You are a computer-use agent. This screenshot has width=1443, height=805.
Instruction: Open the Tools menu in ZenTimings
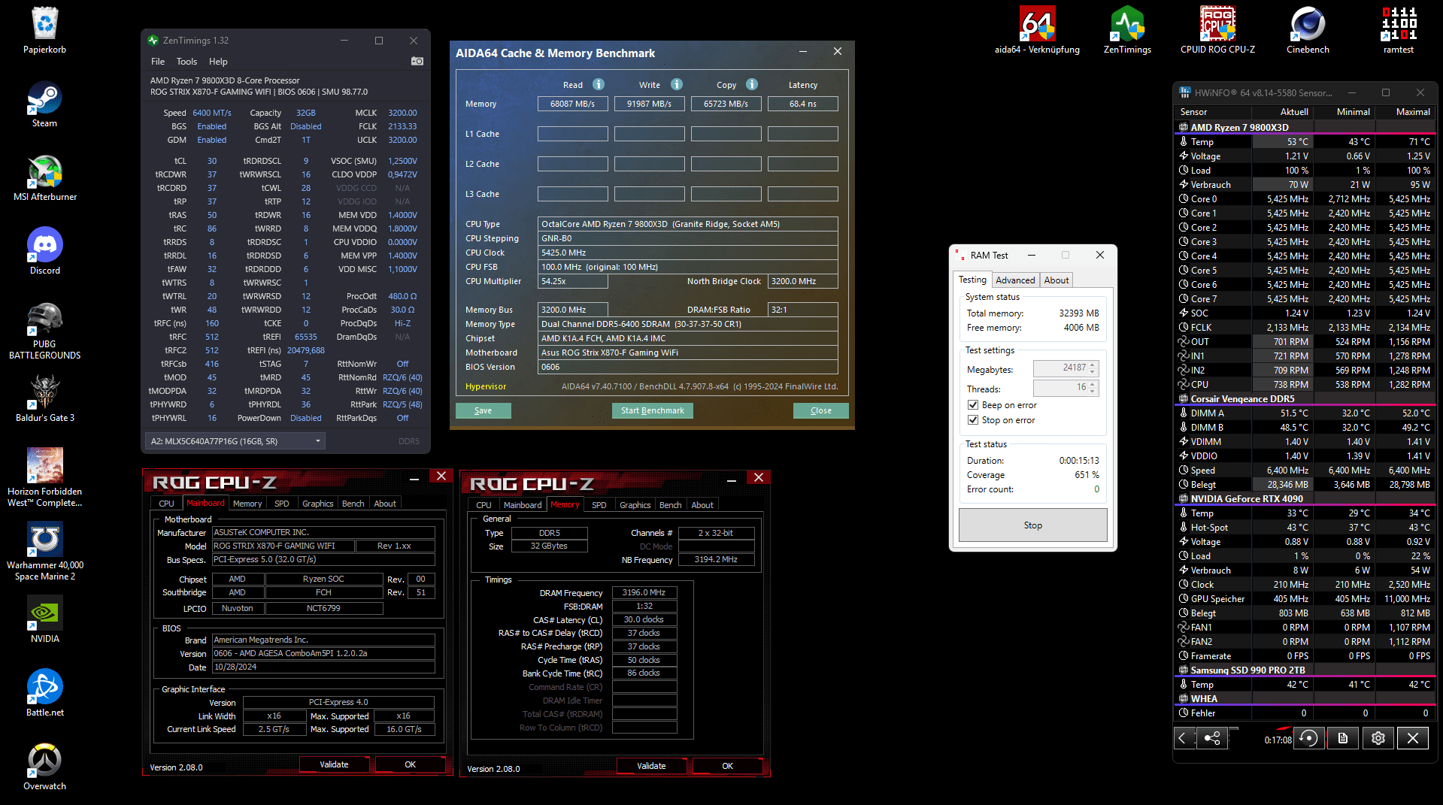(x=186, y=62)
